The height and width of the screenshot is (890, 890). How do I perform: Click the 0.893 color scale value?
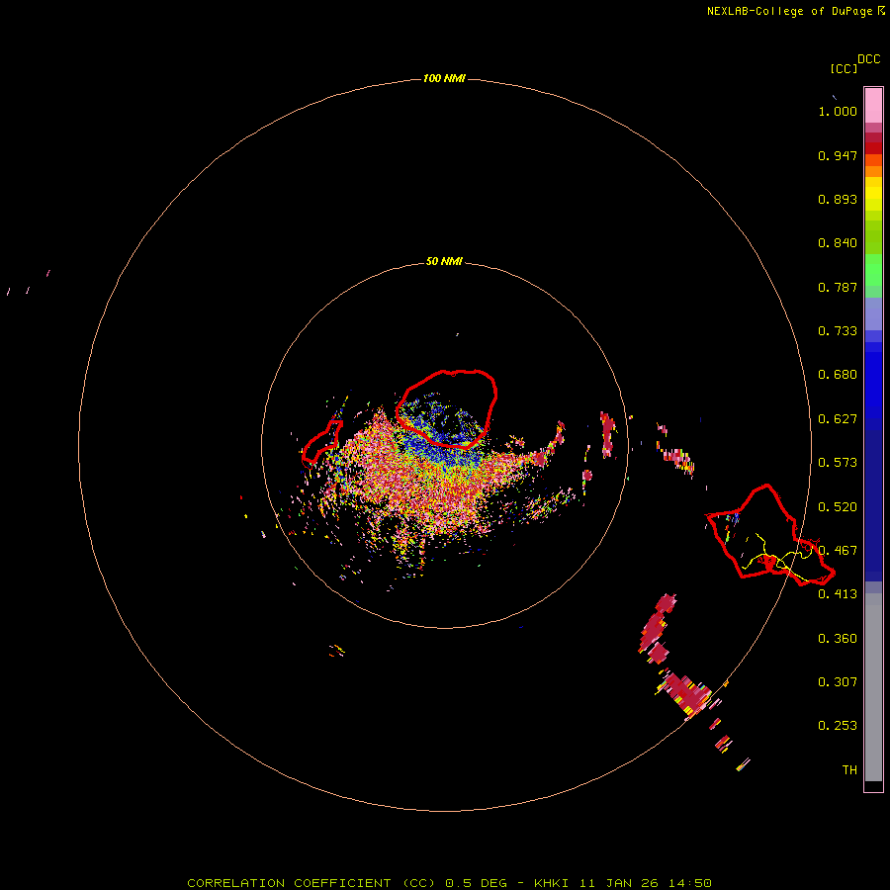(838, 199)
